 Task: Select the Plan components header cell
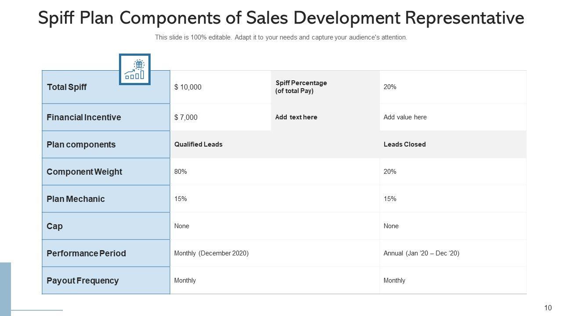coord(81,145)
